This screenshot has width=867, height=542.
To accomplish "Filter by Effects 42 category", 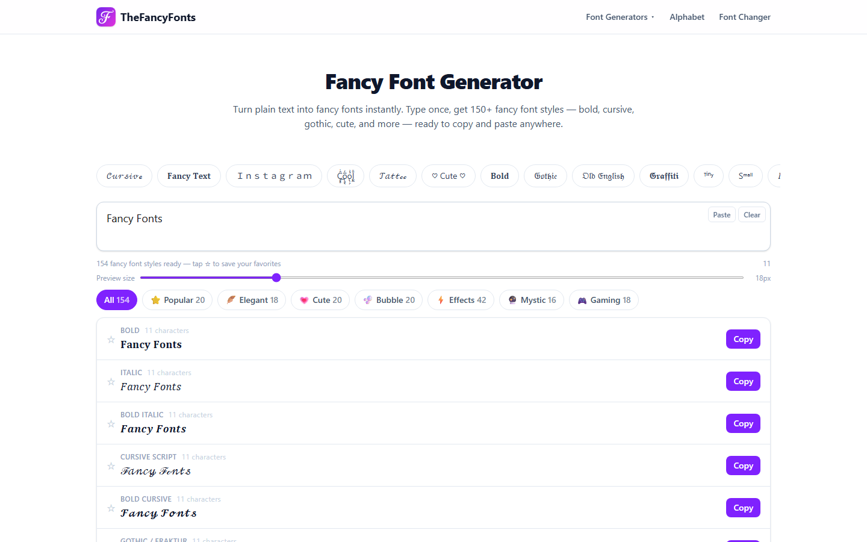I will click(461, 300).
